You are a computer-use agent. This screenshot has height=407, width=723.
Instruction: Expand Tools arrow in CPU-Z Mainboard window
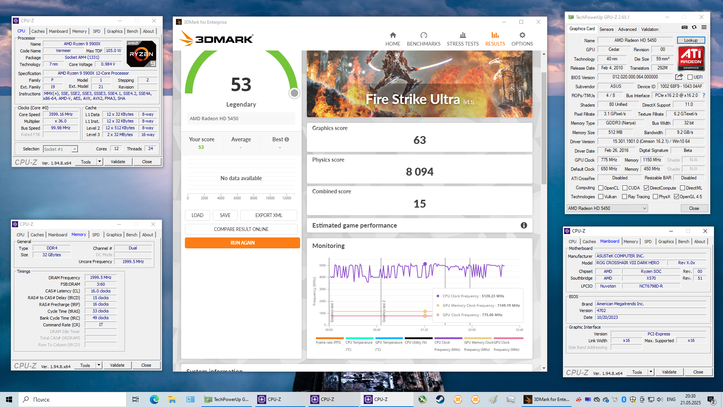pos(651,372)
